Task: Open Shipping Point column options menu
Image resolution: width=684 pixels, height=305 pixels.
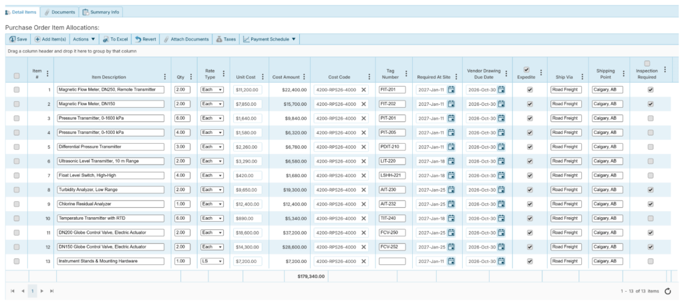Action: (x=623, y=73)
